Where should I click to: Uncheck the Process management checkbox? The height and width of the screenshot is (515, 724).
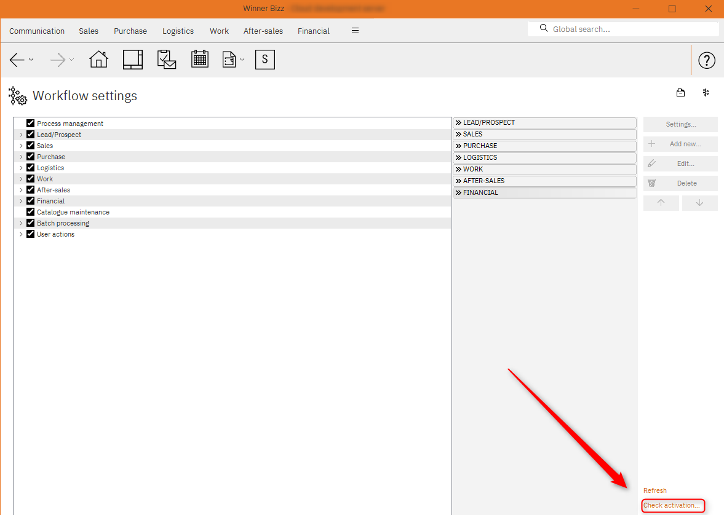(x=30, y=123)
